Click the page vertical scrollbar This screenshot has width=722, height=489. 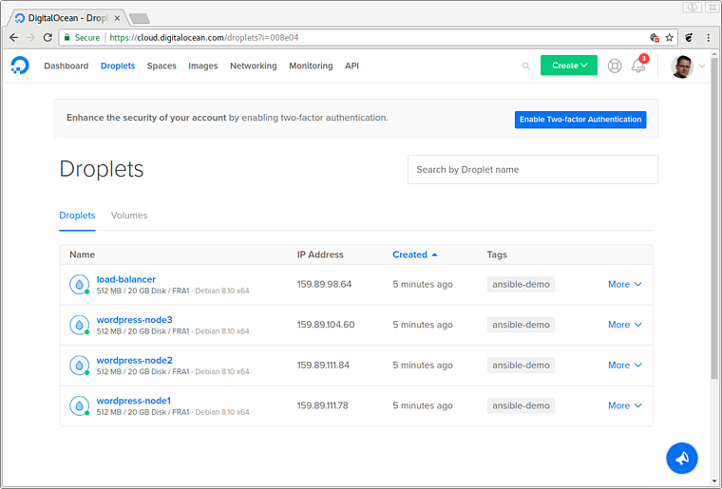(714, 216)
